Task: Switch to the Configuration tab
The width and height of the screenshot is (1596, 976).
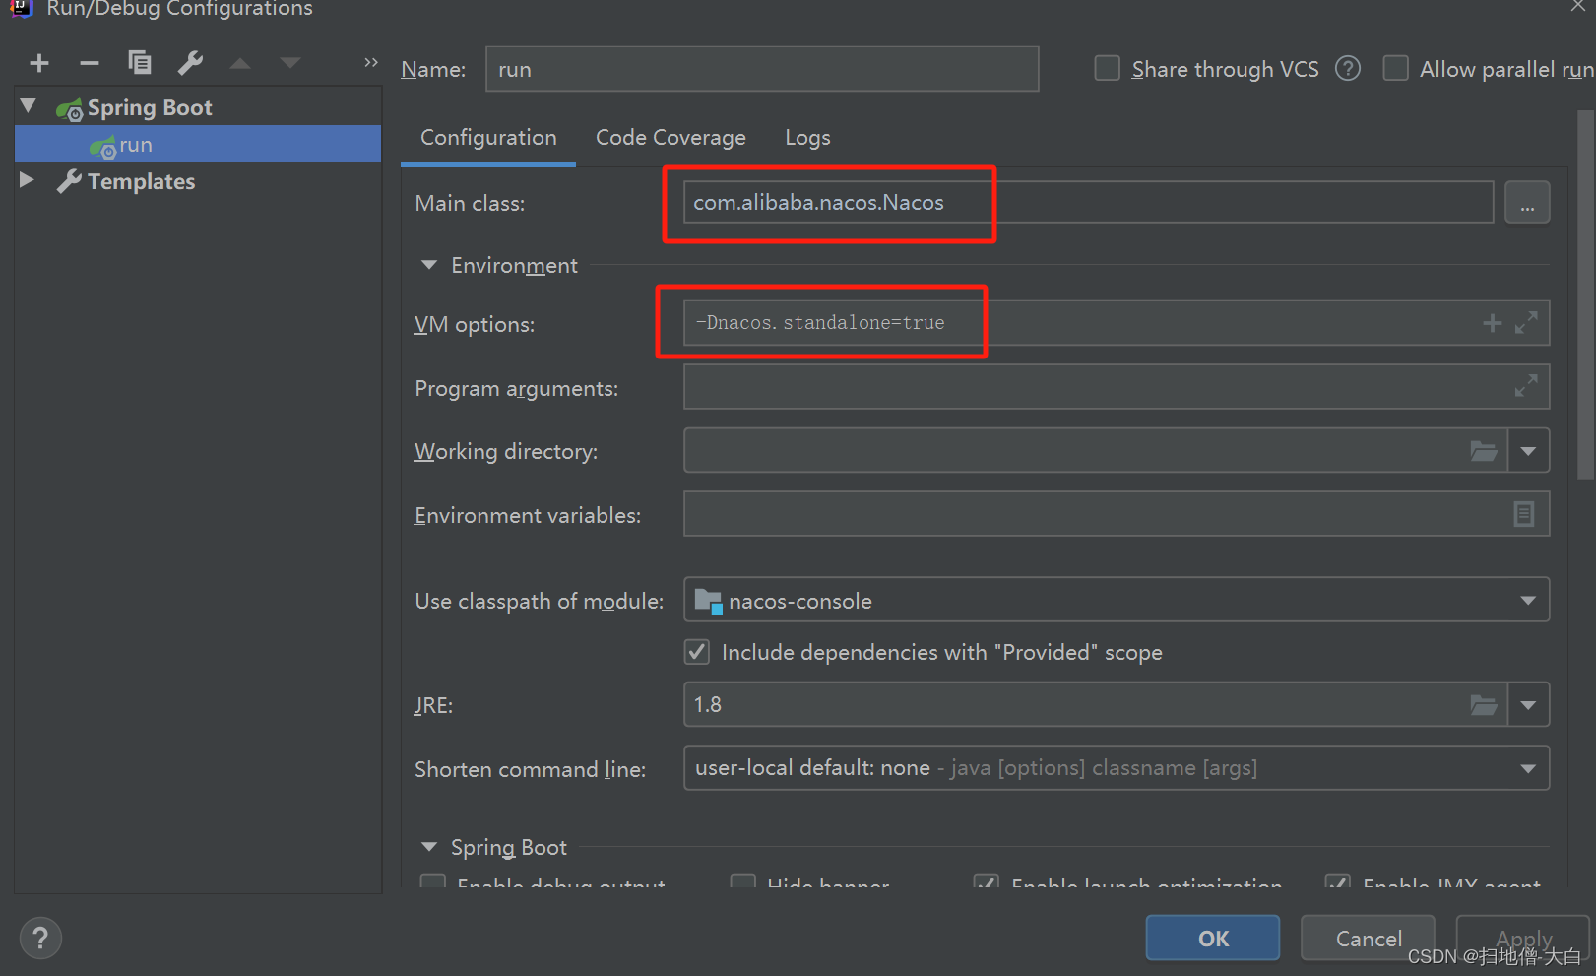Action: (488, 138)
